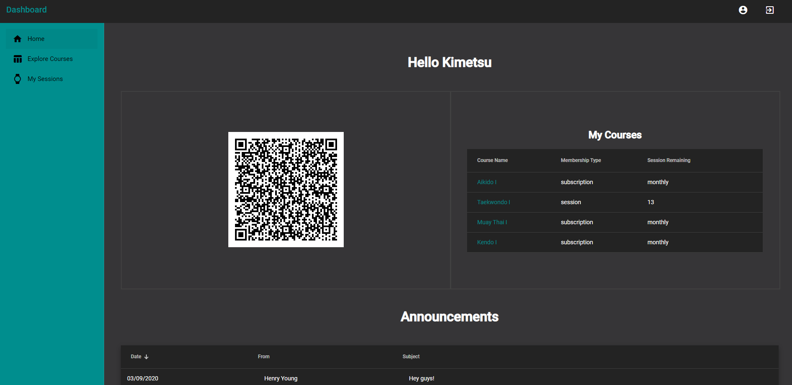Sort announcements by the Subject column

(x=411, y=357)
